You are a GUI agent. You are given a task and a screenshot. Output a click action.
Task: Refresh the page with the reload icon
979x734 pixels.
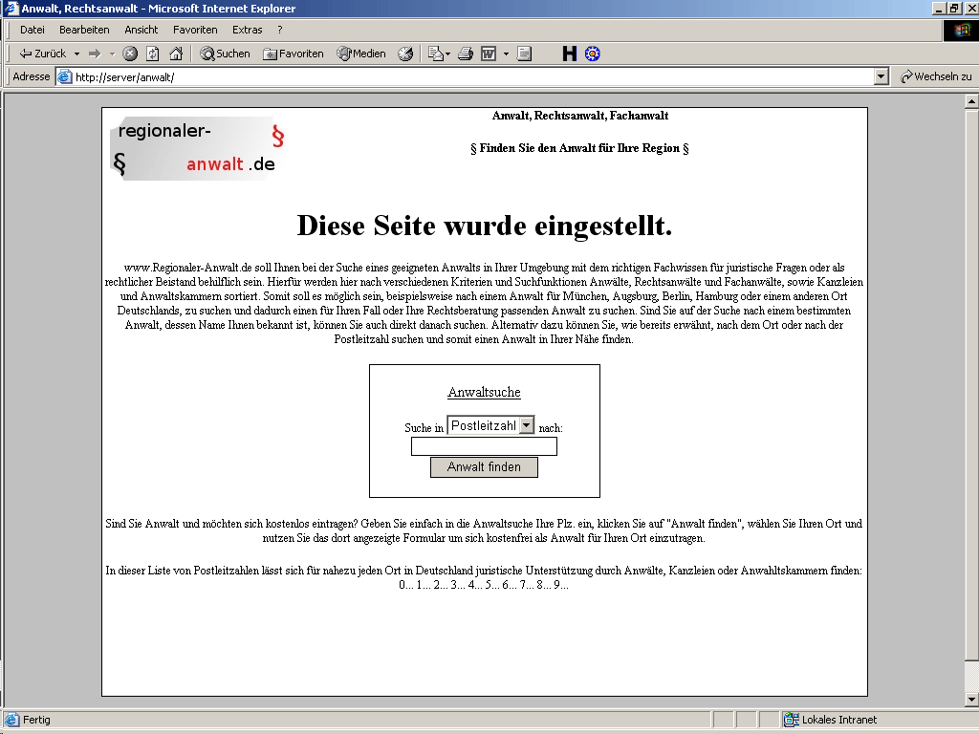[x=153, y=54]
